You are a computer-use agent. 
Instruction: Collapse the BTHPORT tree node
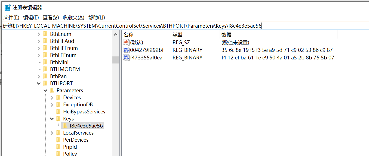tap(39, 84)
